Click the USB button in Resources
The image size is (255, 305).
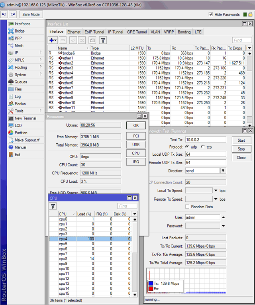click(x=136, y=145)
